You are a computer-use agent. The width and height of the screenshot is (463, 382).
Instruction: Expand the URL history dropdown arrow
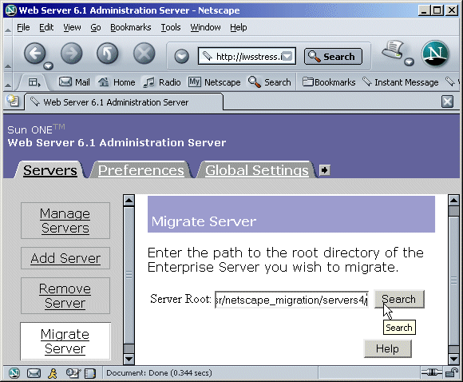(x=287, y=56)
